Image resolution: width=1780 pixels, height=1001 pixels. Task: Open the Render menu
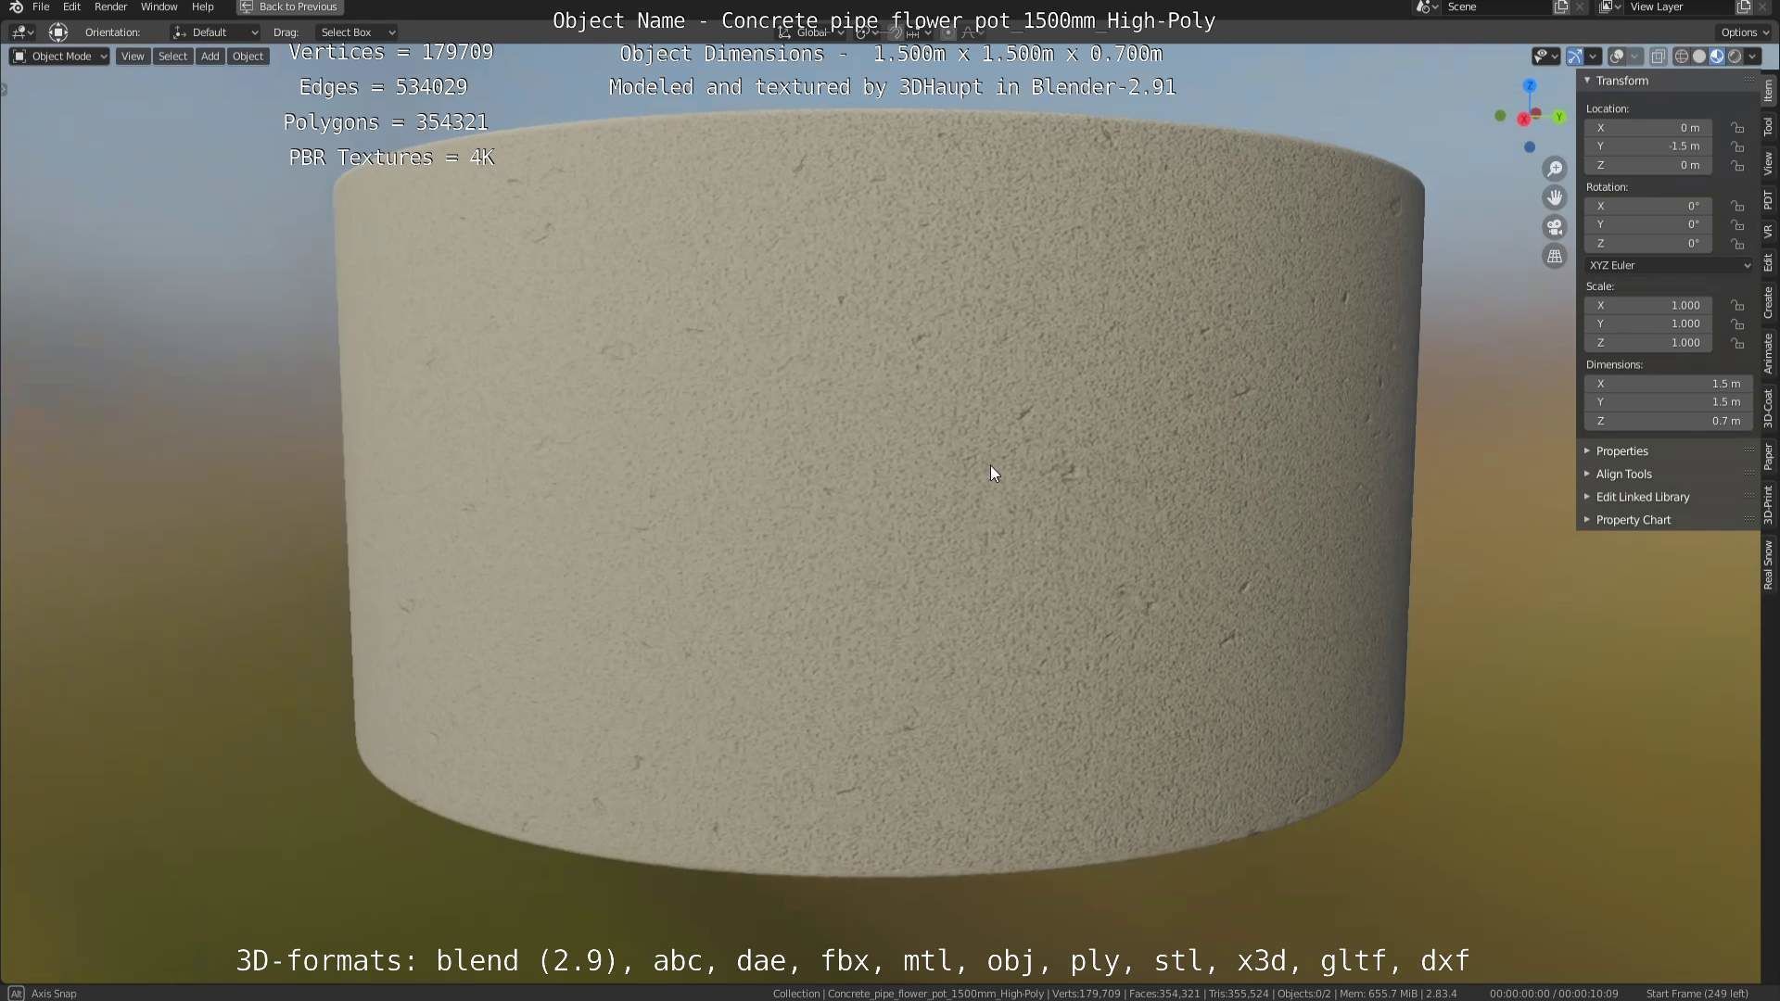[x=110, y=6]
